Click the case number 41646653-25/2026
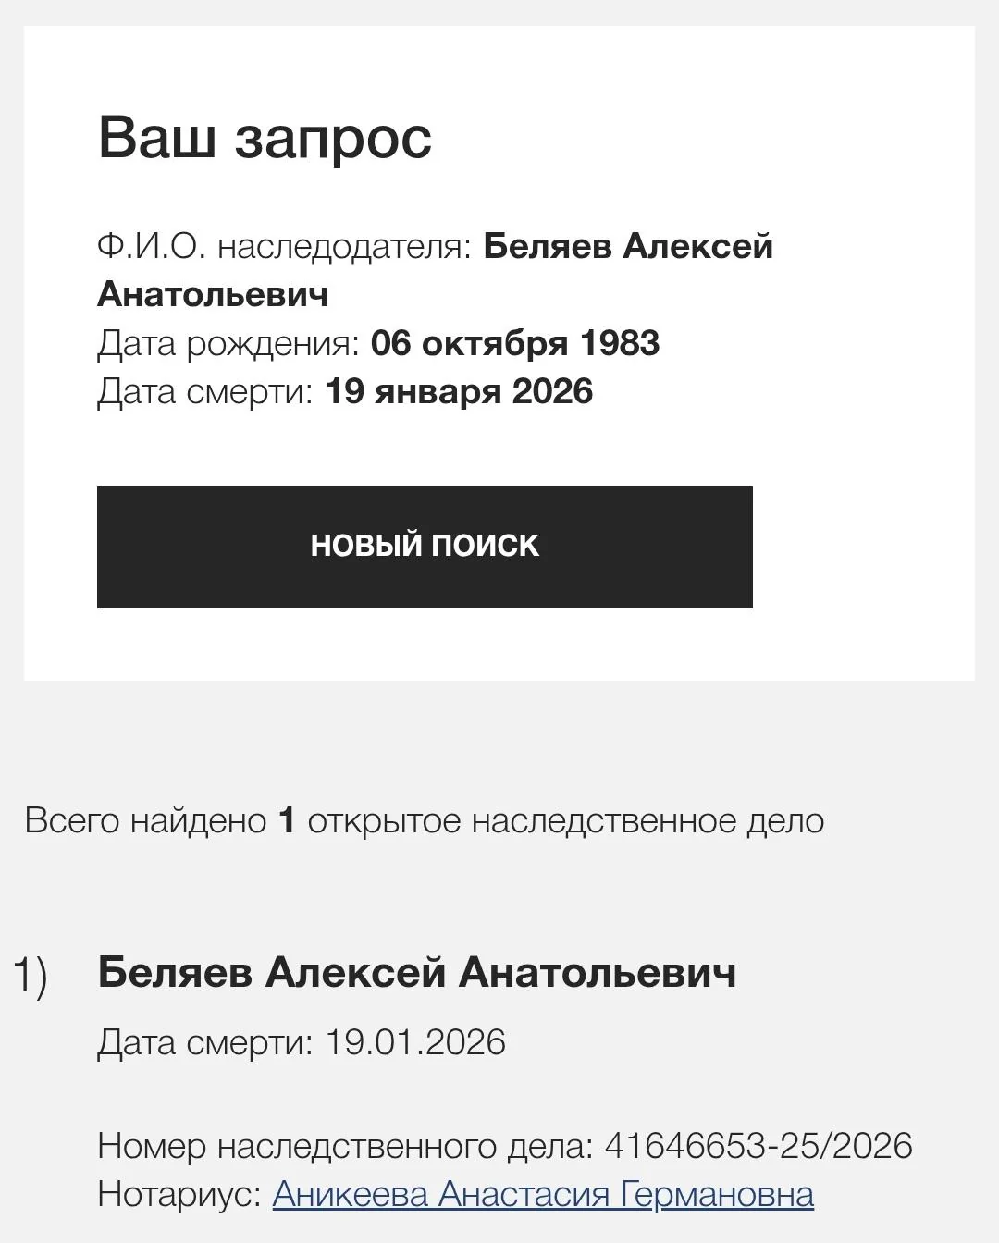 click(x=758, y=1146)
